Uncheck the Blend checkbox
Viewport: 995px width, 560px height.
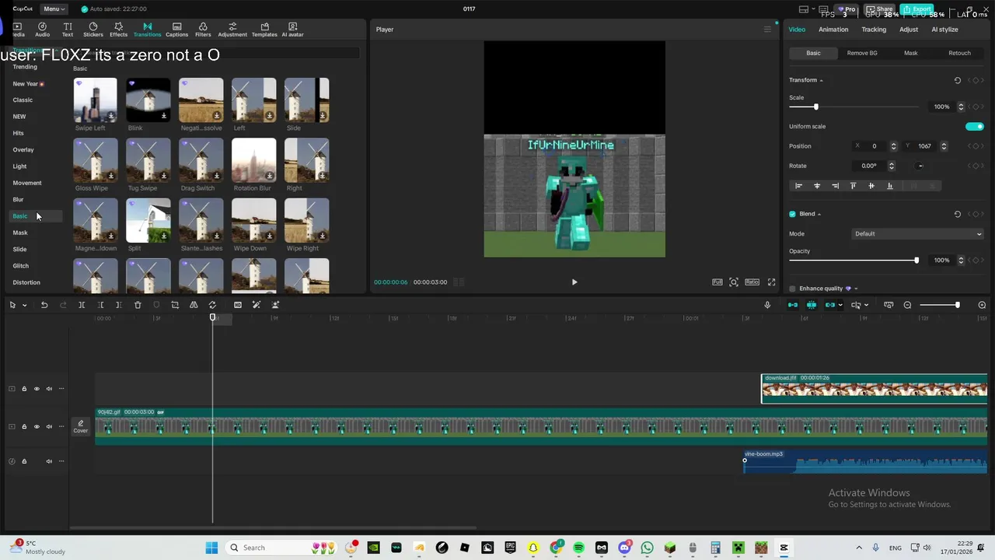pos(792,214)
